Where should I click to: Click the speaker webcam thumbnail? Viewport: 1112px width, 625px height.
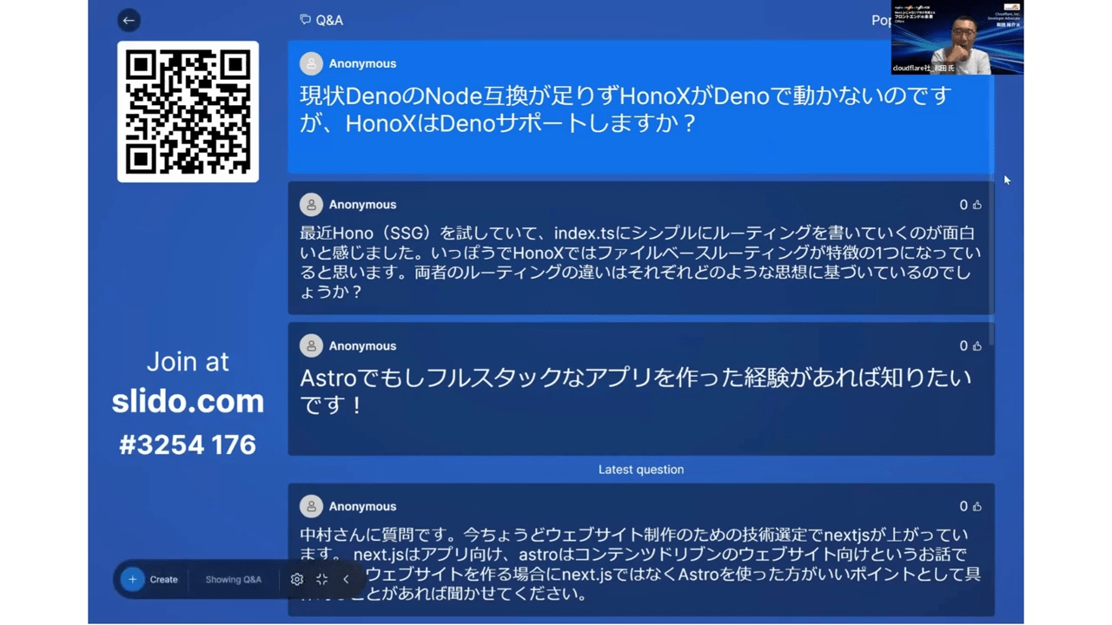tap(956, 37)
